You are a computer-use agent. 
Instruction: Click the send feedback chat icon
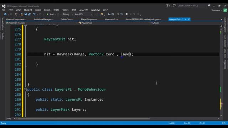pos(174,6)
